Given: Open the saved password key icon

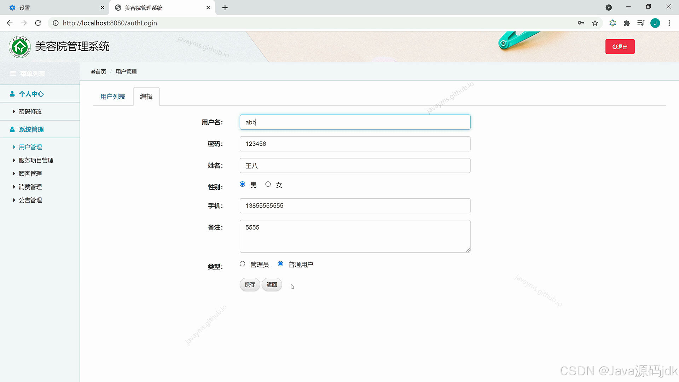Looking at the screenshot, I should pyautogui.click(x=581, y=23).
